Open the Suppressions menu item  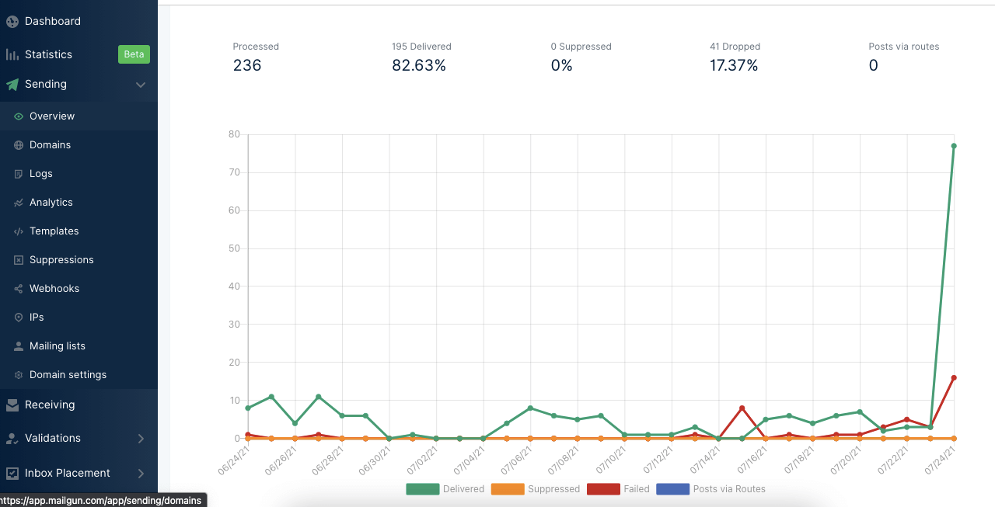61,260
